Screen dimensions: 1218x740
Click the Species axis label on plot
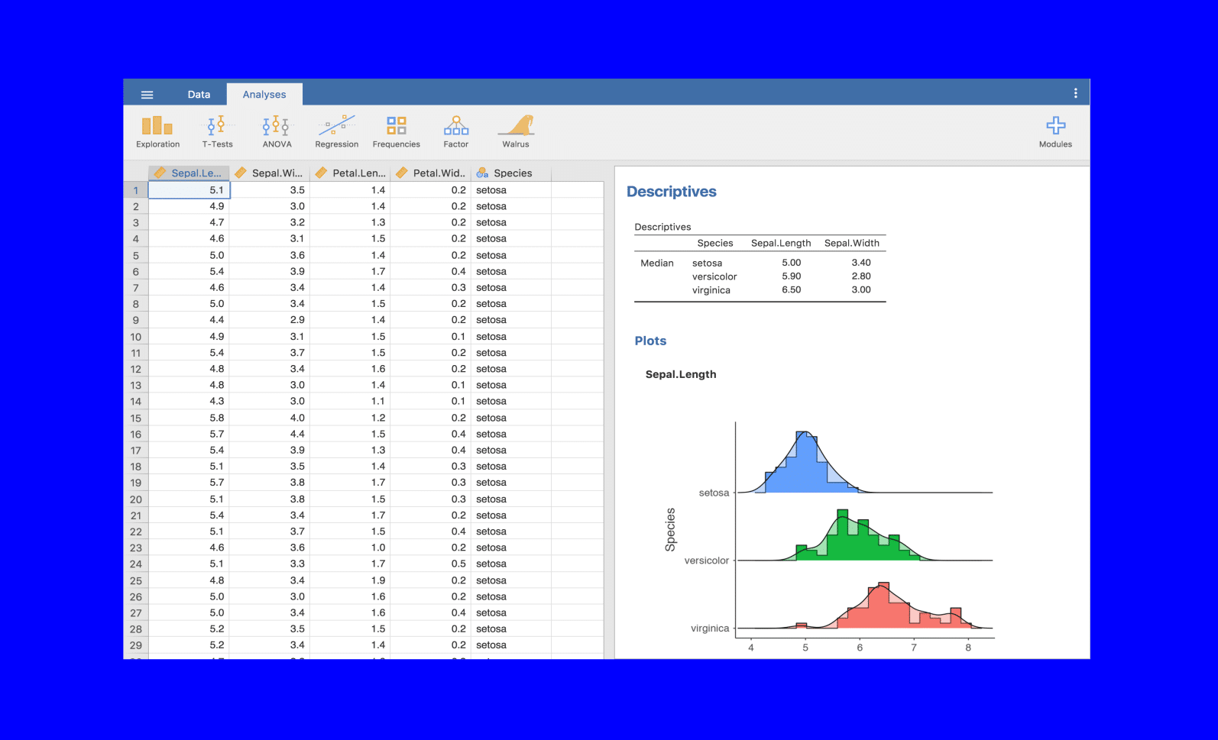(670, 529)
